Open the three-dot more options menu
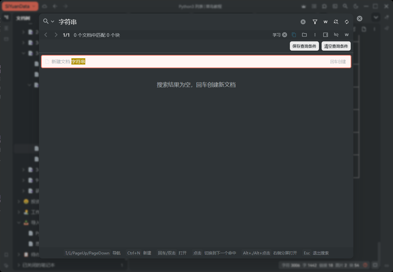This screenshot has height=272, width=393. click(x=315, y=35)
